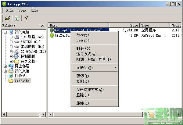Click the 1,244 KB size cell

click(130, 30)
